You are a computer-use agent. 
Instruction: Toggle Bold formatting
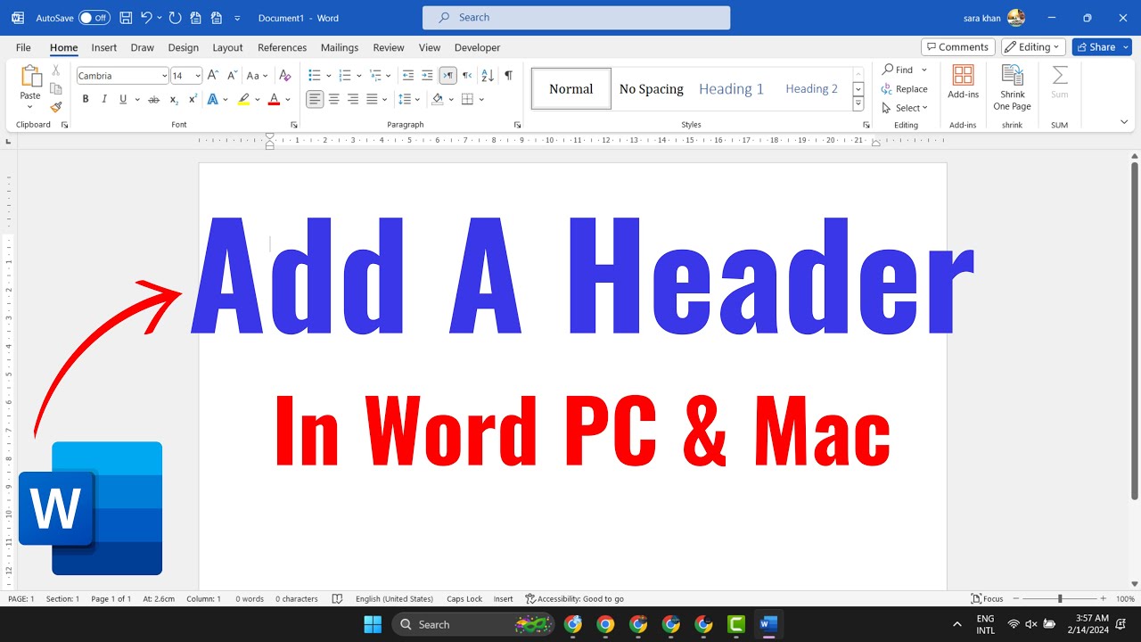86,99
